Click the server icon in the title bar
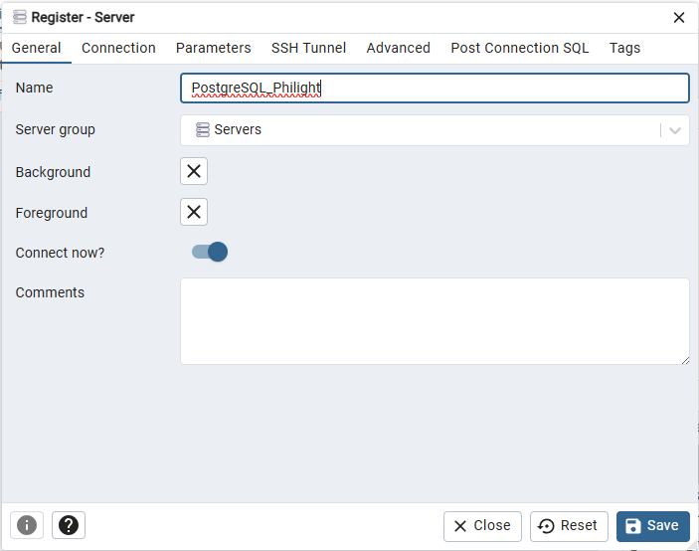This screenshot has height=551, width=699. 20,17
